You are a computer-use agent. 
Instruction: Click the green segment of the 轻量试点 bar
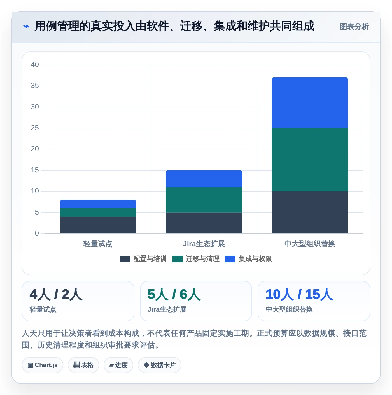pos(98,212)
